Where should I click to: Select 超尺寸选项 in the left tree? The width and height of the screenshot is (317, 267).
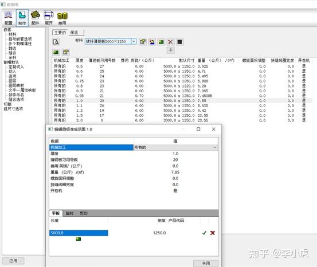[x=13, y=109]
